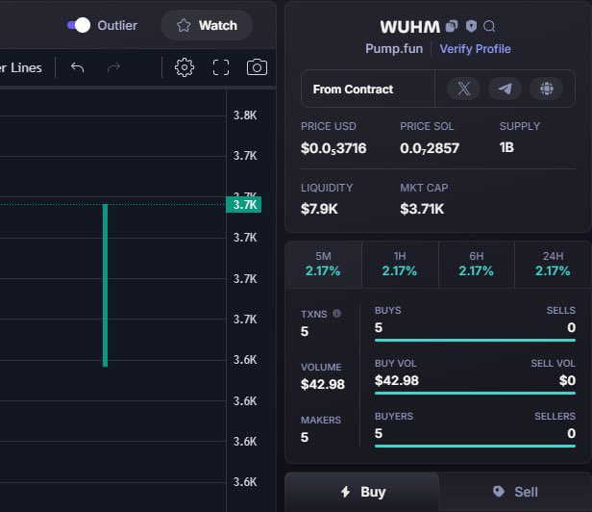The width and height of the screenshot is (592, 512).
Task: Switch to the Sell tab
Action: (x=515, y=492)
